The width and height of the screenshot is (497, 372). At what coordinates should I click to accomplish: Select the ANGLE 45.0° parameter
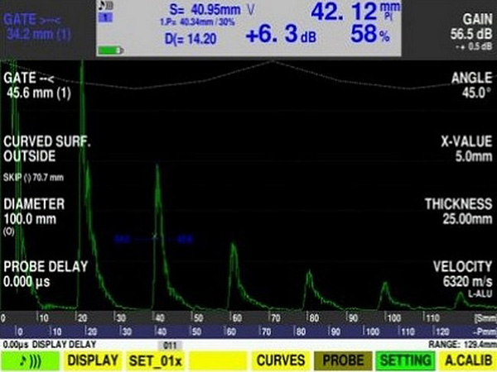point(472,85)
